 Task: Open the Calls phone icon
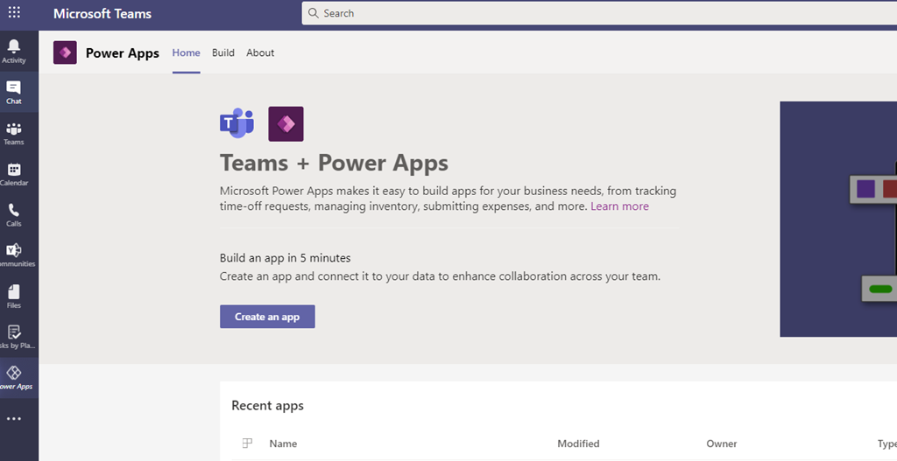[14, 214]
